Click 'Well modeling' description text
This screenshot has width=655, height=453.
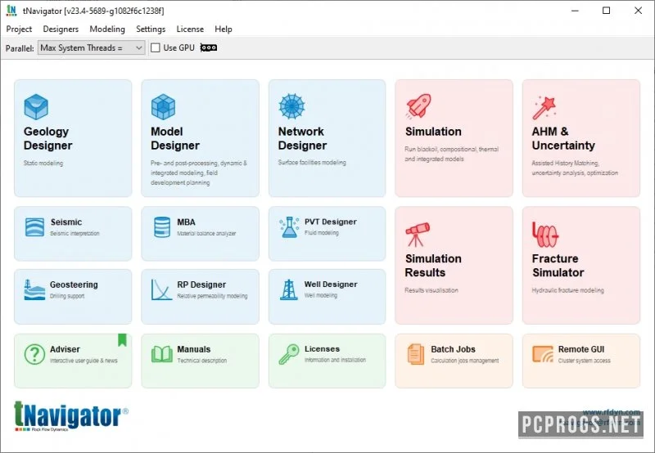pos(320,295)
